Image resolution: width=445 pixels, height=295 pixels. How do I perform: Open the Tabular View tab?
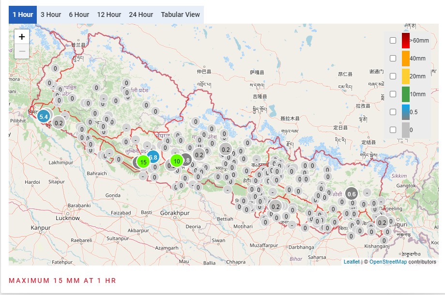tap(180, 15)
